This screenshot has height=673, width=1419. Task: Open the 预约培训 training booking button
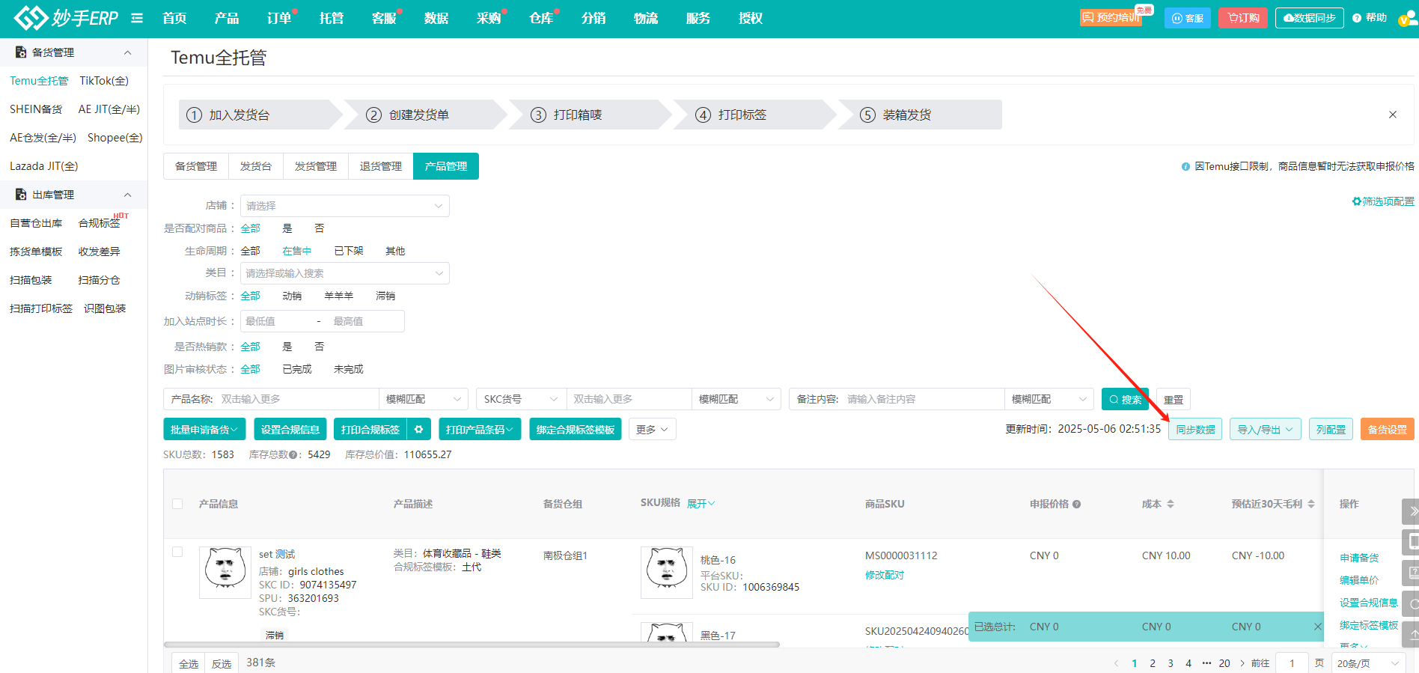(1111, 17)
